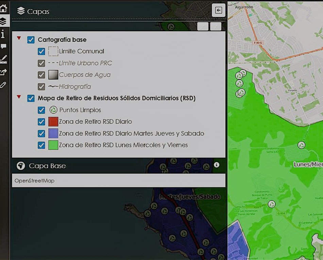Open the information panel icon
323x260 pixels.
click(3, 34)
